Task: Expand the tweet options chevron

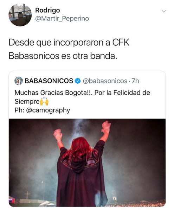Action: pos(164,11)
